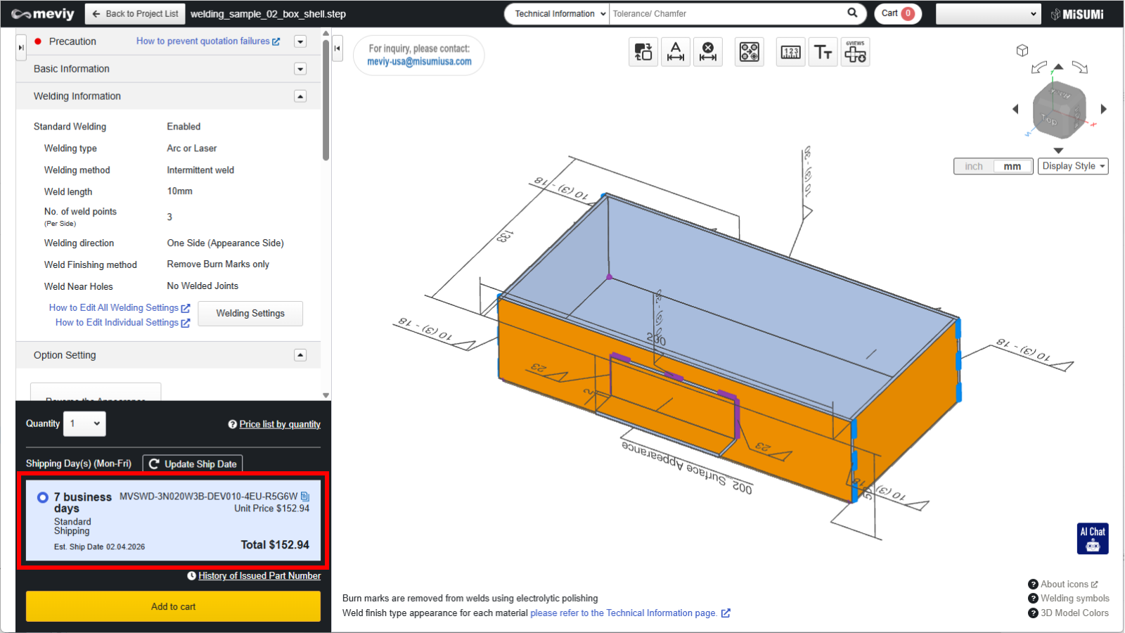Click the text size (Tt) toolbar icon
Image resolution: width=1125 pixels, height=633 pixels.
tap(823, 52)
